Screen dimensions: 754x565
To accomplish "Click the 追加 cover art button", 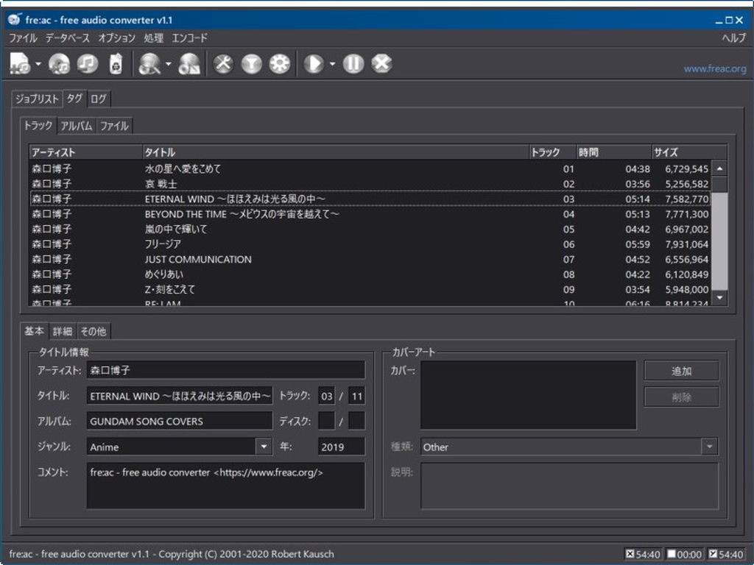I will (x=681, y=371).
